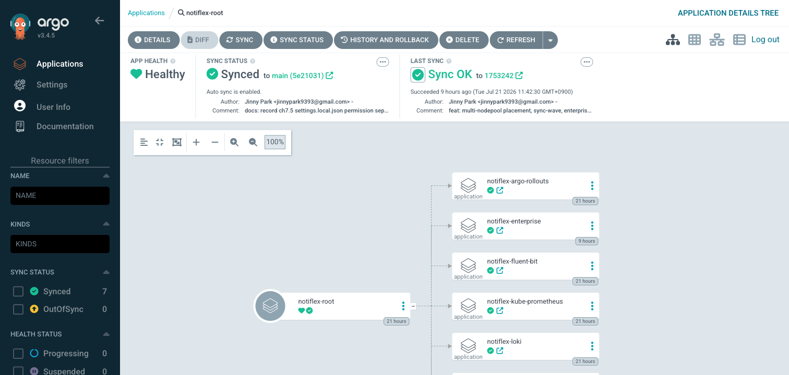Viewport: 789px width, 375px height.
Task: Open the external link icon on notiflex-argo-rollouts
Action: (x=500, y=191)
